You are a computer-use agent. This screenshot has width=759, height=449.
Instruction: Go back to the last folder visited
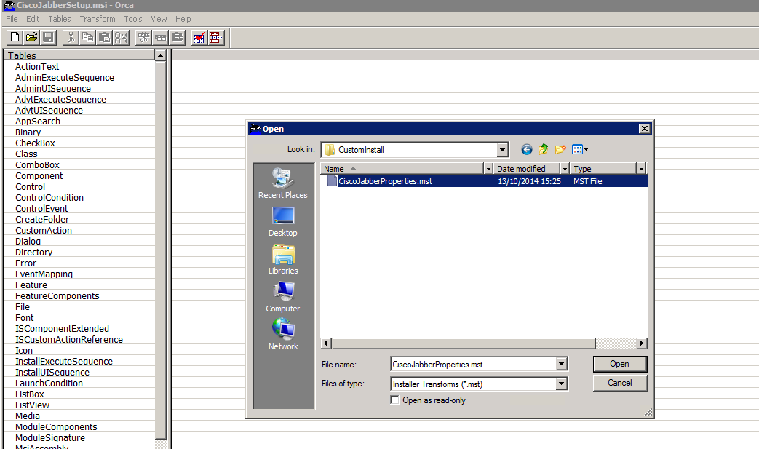[527, 149]
